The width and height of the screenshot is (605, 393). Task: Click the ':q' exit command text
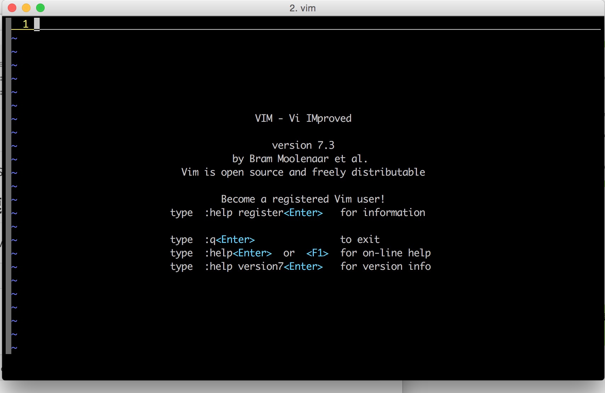pyautogui.click(x=210, y=240)
